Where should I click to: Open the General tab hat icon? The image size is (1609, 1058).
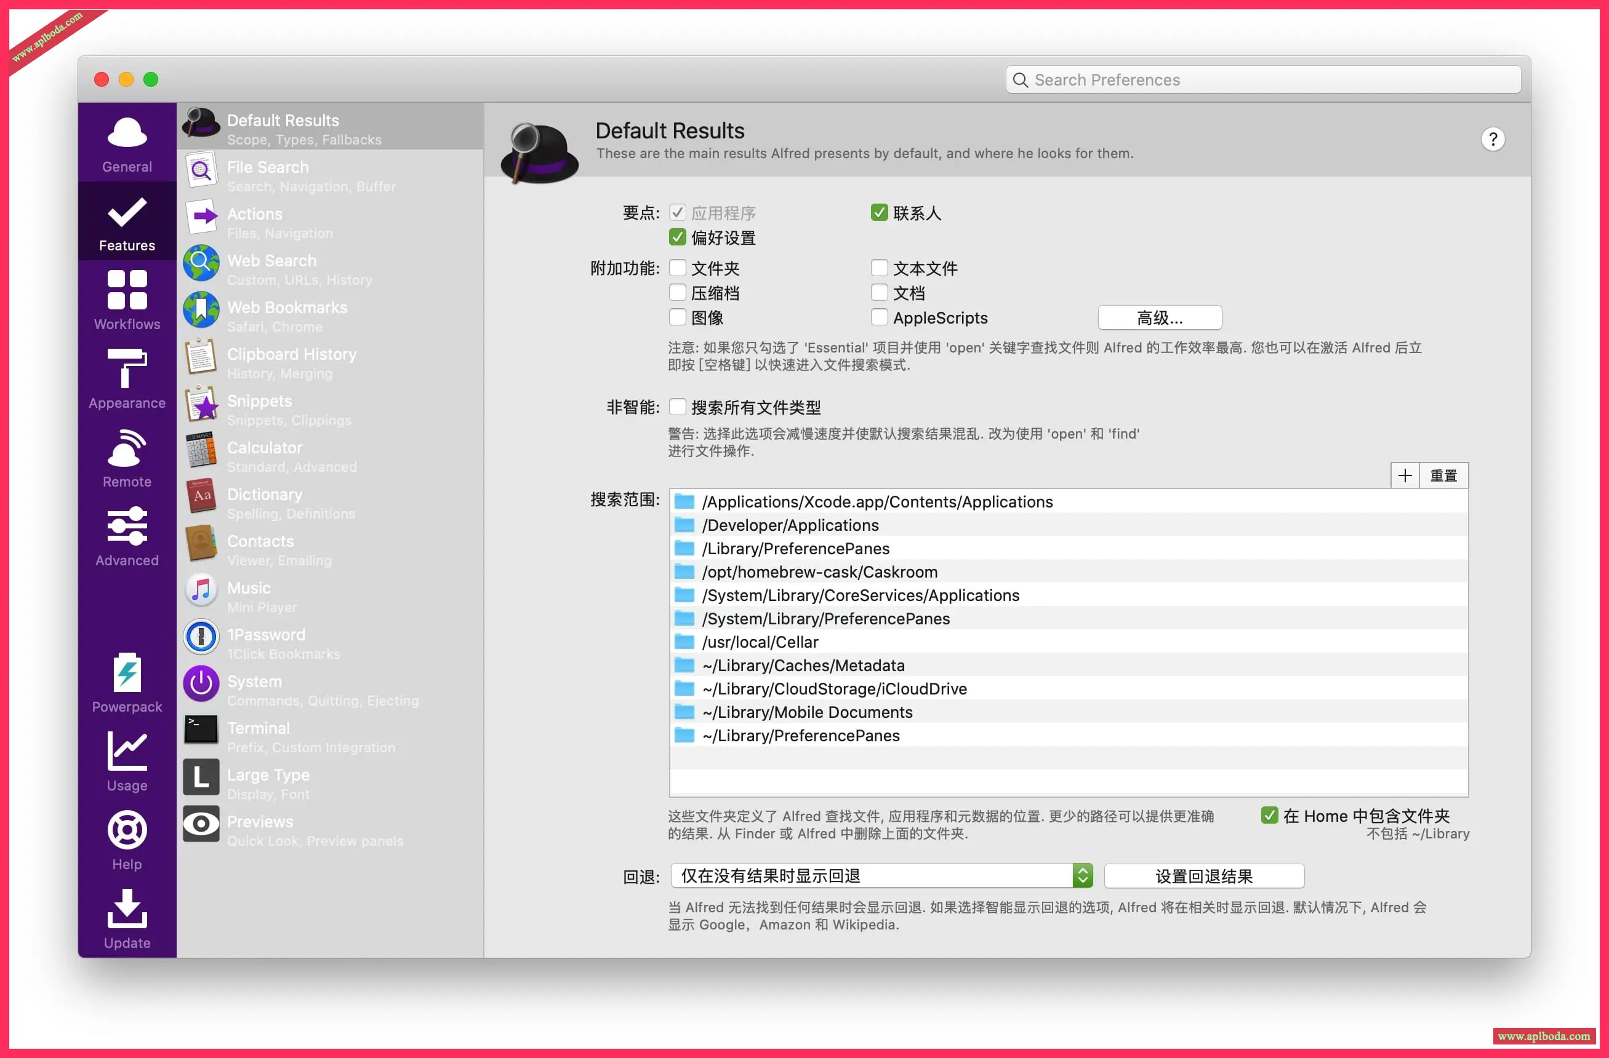127,132
